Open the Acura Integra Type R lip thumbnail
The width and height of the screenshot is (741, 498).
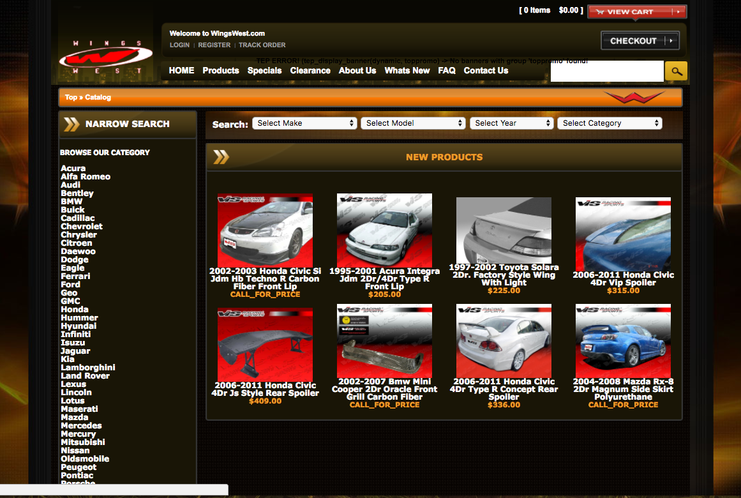coord(384,230)
